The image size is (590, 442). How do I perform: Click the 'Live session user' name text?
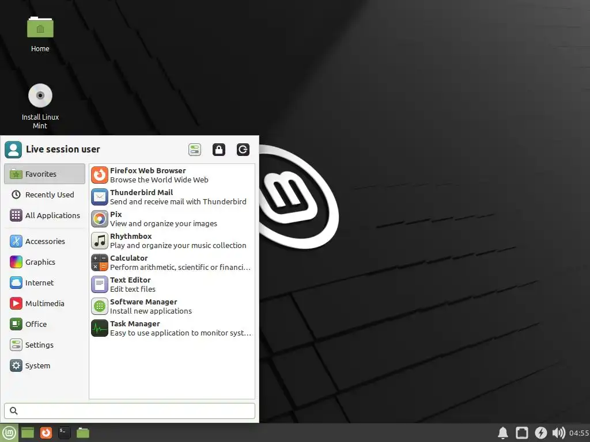pyautogui.click(x=63, y=149)
